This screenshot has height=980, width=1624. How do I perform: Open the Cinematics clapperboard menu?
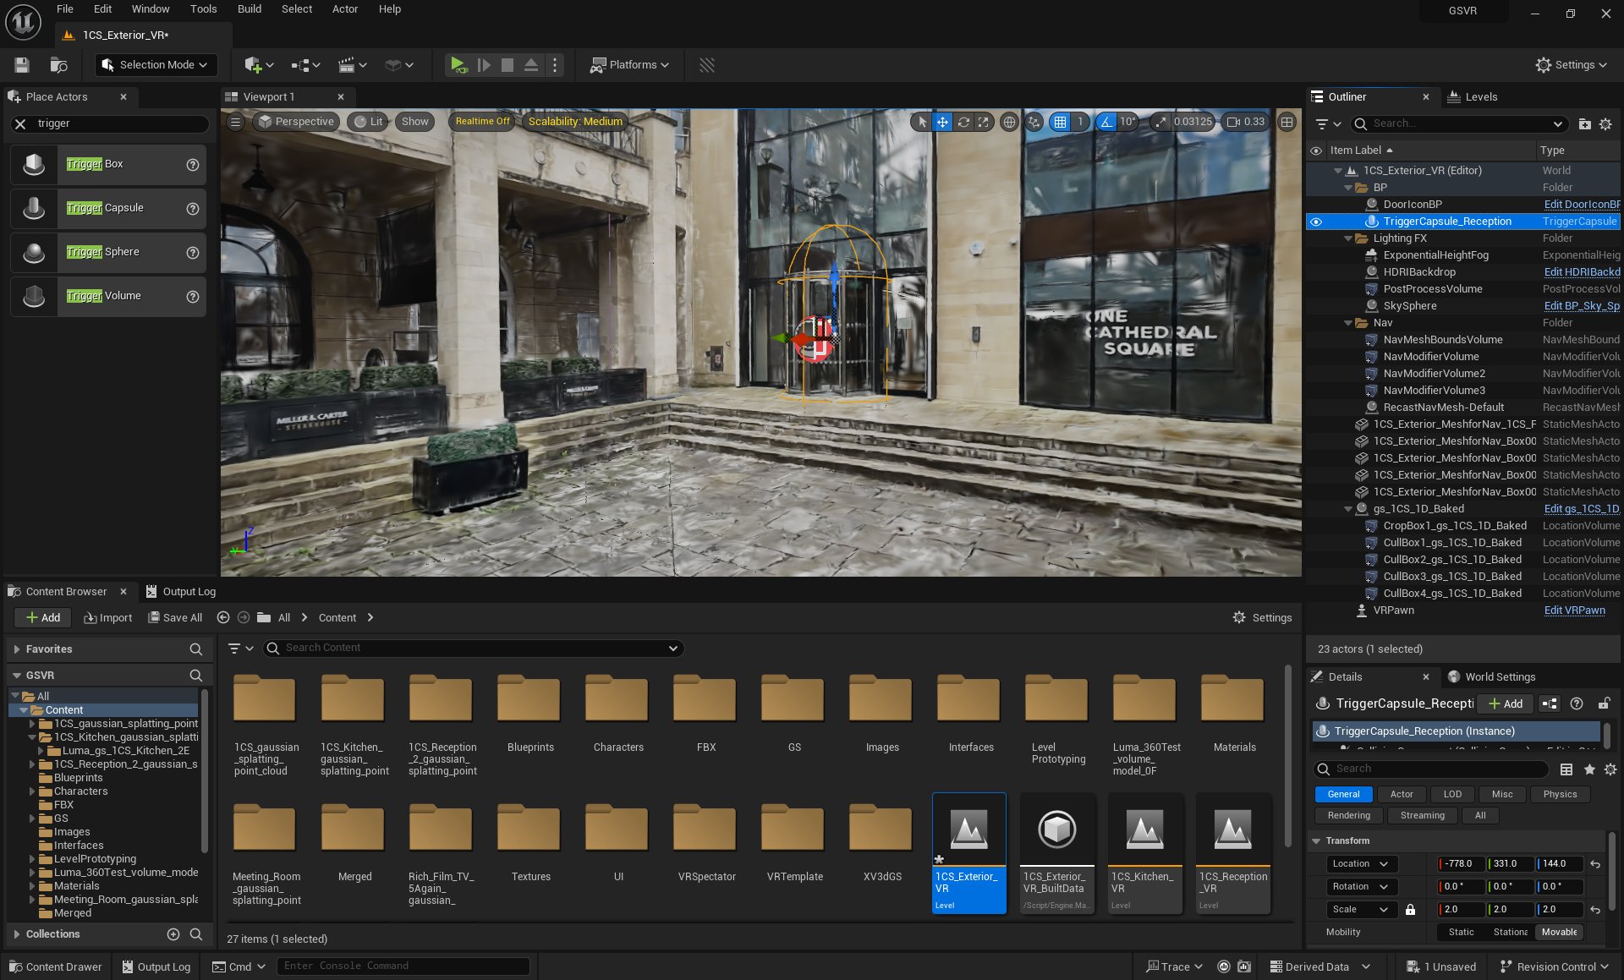point(352,65)
